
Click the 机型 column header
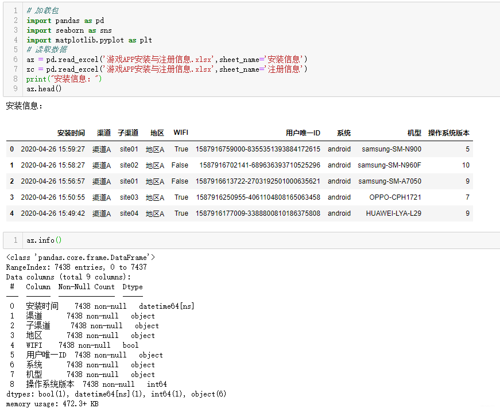(x=414, y=133)
